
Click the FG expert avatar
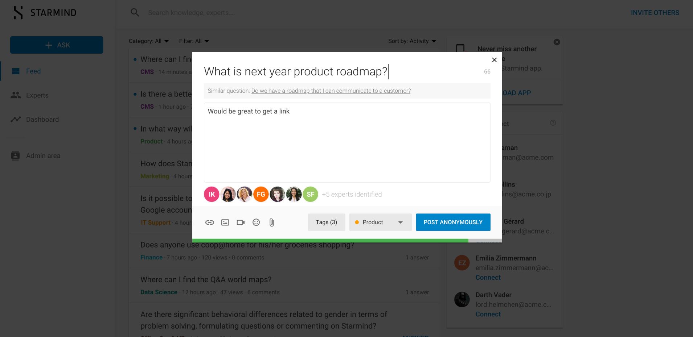pyautogui.click(x=261, y=194)
